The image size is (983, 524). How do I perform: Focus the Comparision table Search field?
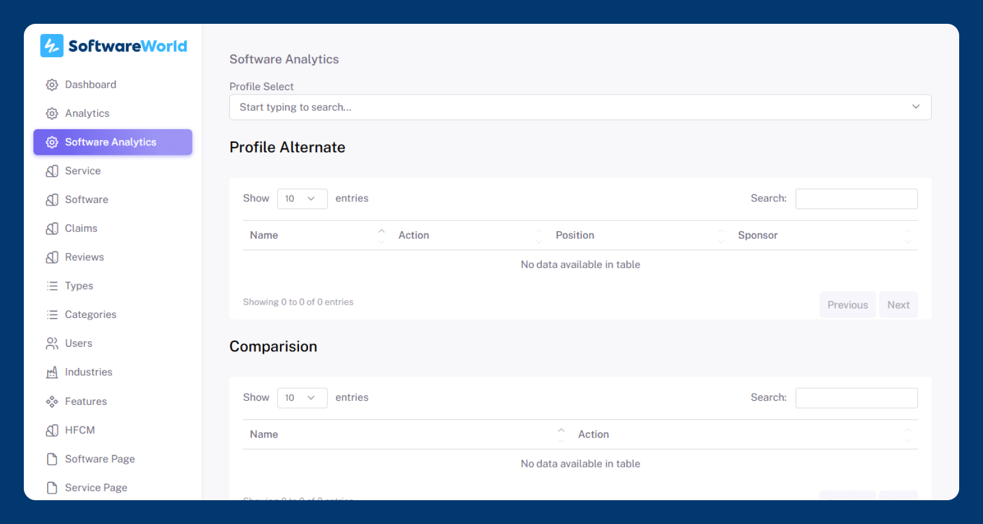click(856, 398)
